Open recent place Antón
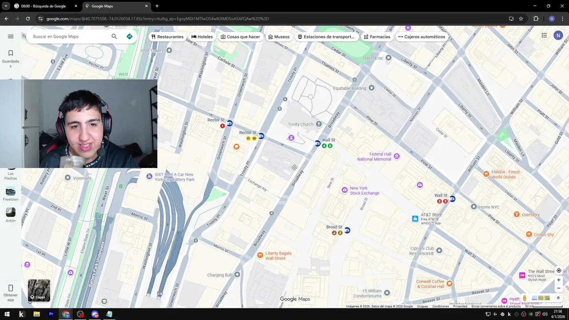569x320 pixels. (11, 215)
